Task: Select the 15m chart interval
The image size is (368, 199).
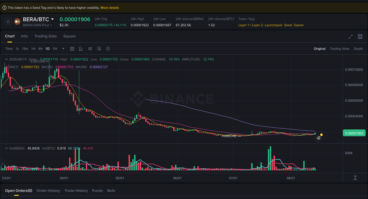Action: (x=25, y=49)
